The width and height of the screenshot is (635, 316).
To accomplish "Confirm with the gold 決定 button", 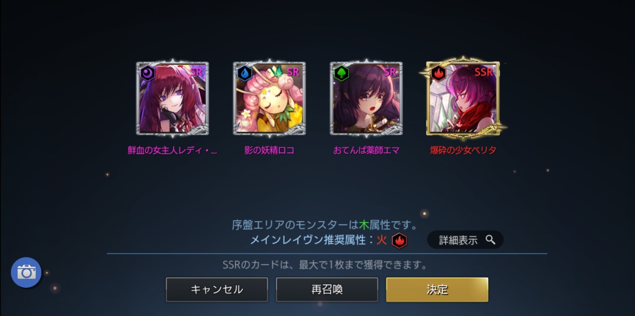I will tap(437, 289).
